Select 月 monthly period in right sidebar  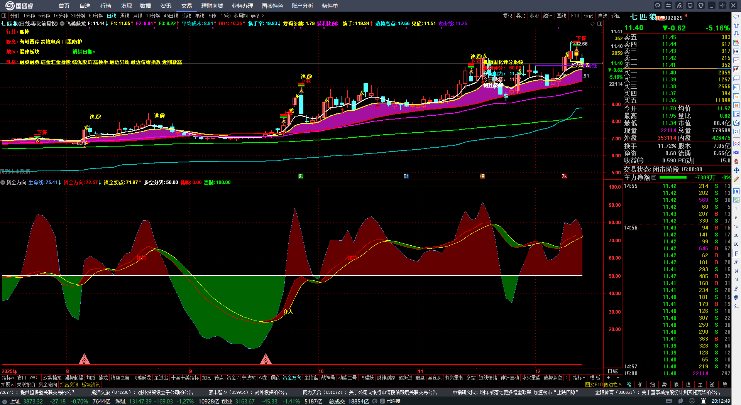(x=736, y=271)
